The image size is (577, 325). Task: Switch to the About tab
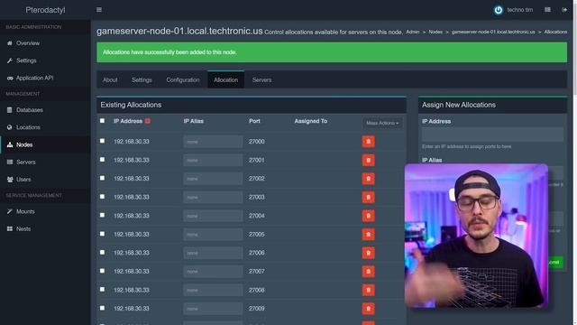click(110, 79)
